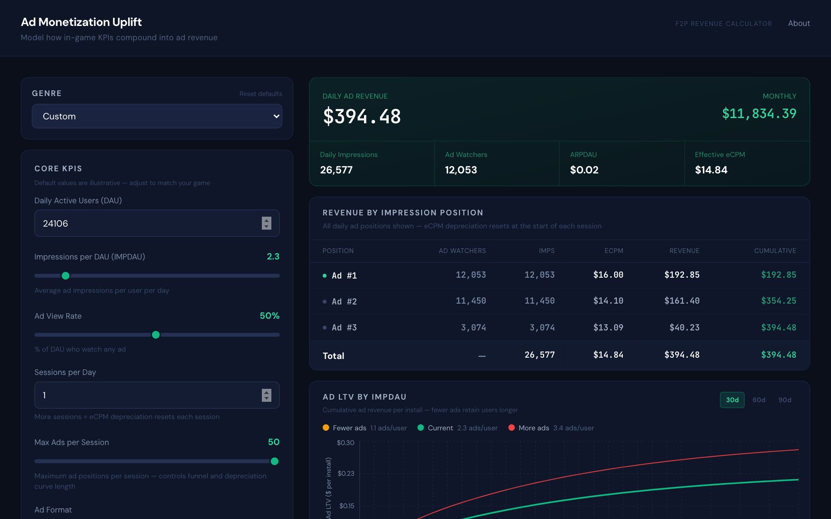The width and height of the screenshot is (831, 519).
Task: Open the About link
Action: click(799, 23)
